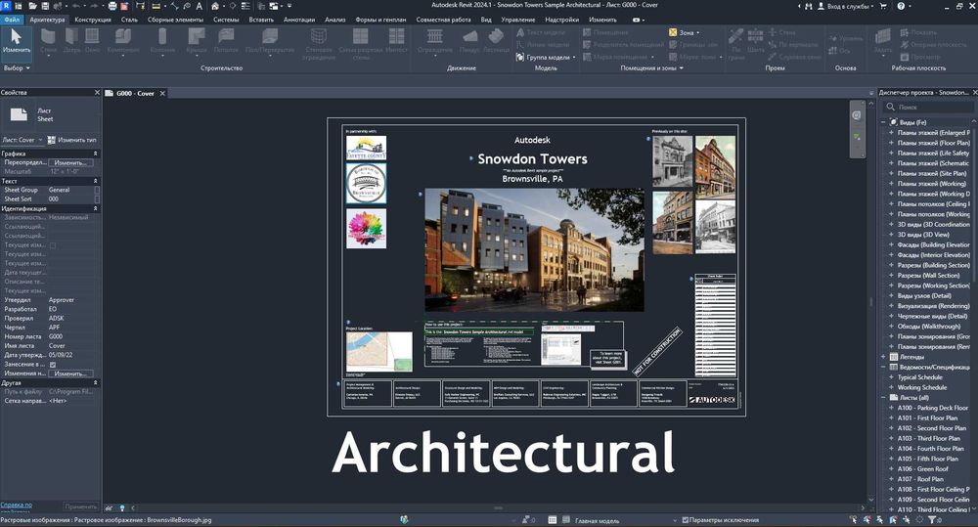Click the binoculars search icon in title bar
The image size is (978, 527).
pos(809,6)
